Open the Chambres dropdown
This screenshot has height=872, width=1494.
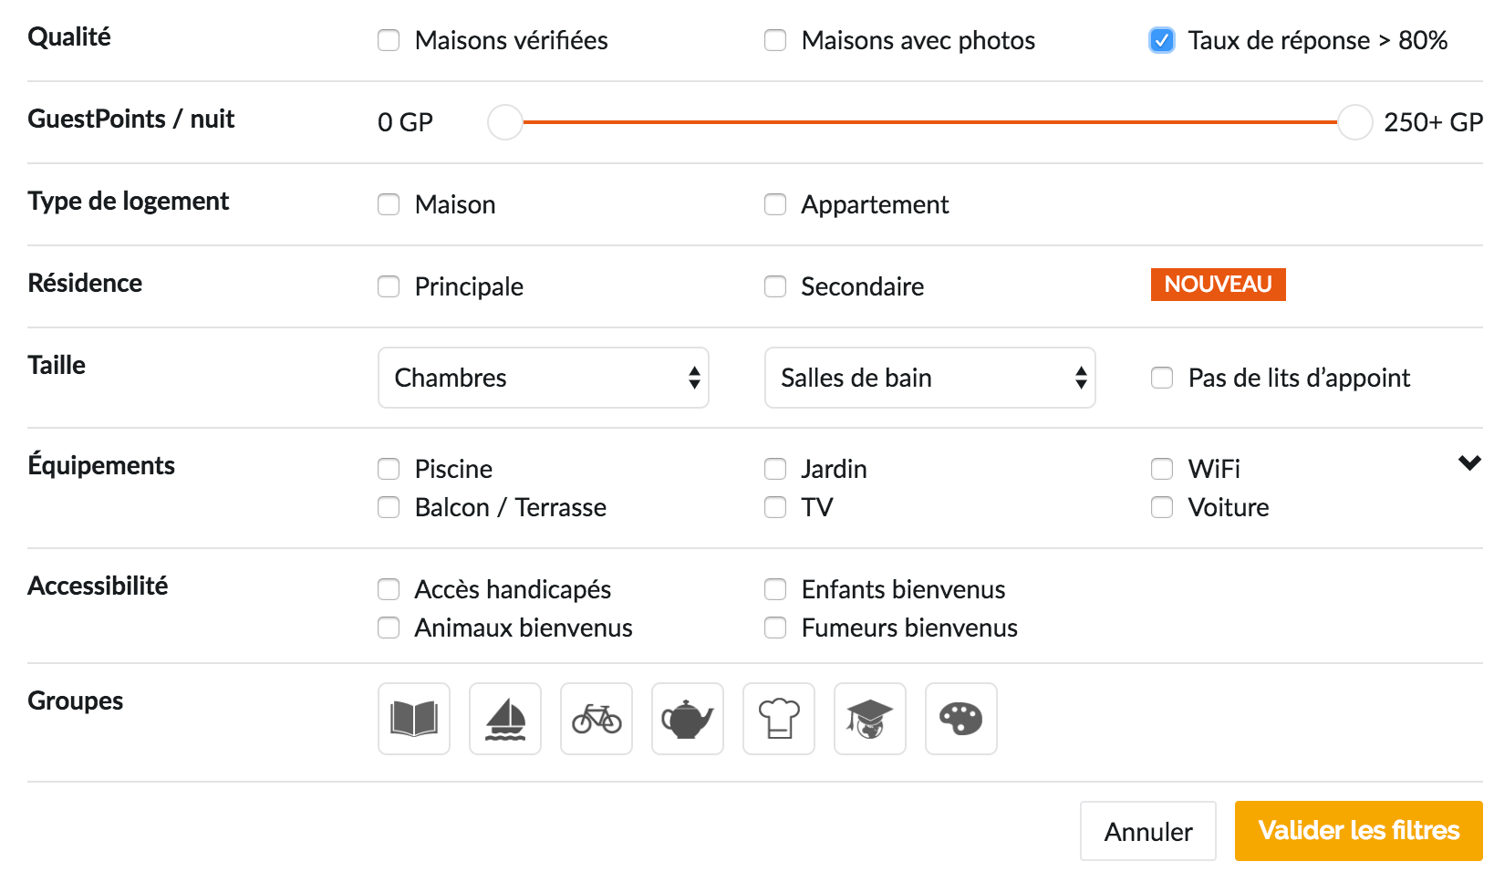coord(544,378)
